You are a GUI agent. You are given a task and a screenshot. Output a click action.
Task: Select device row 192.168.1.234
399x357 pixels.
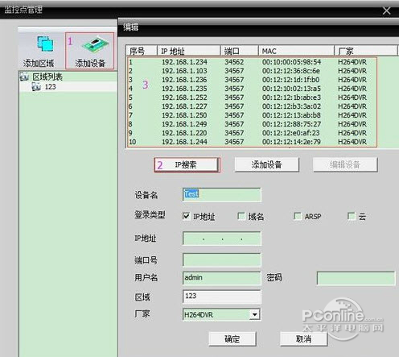[x=252, y=62]
